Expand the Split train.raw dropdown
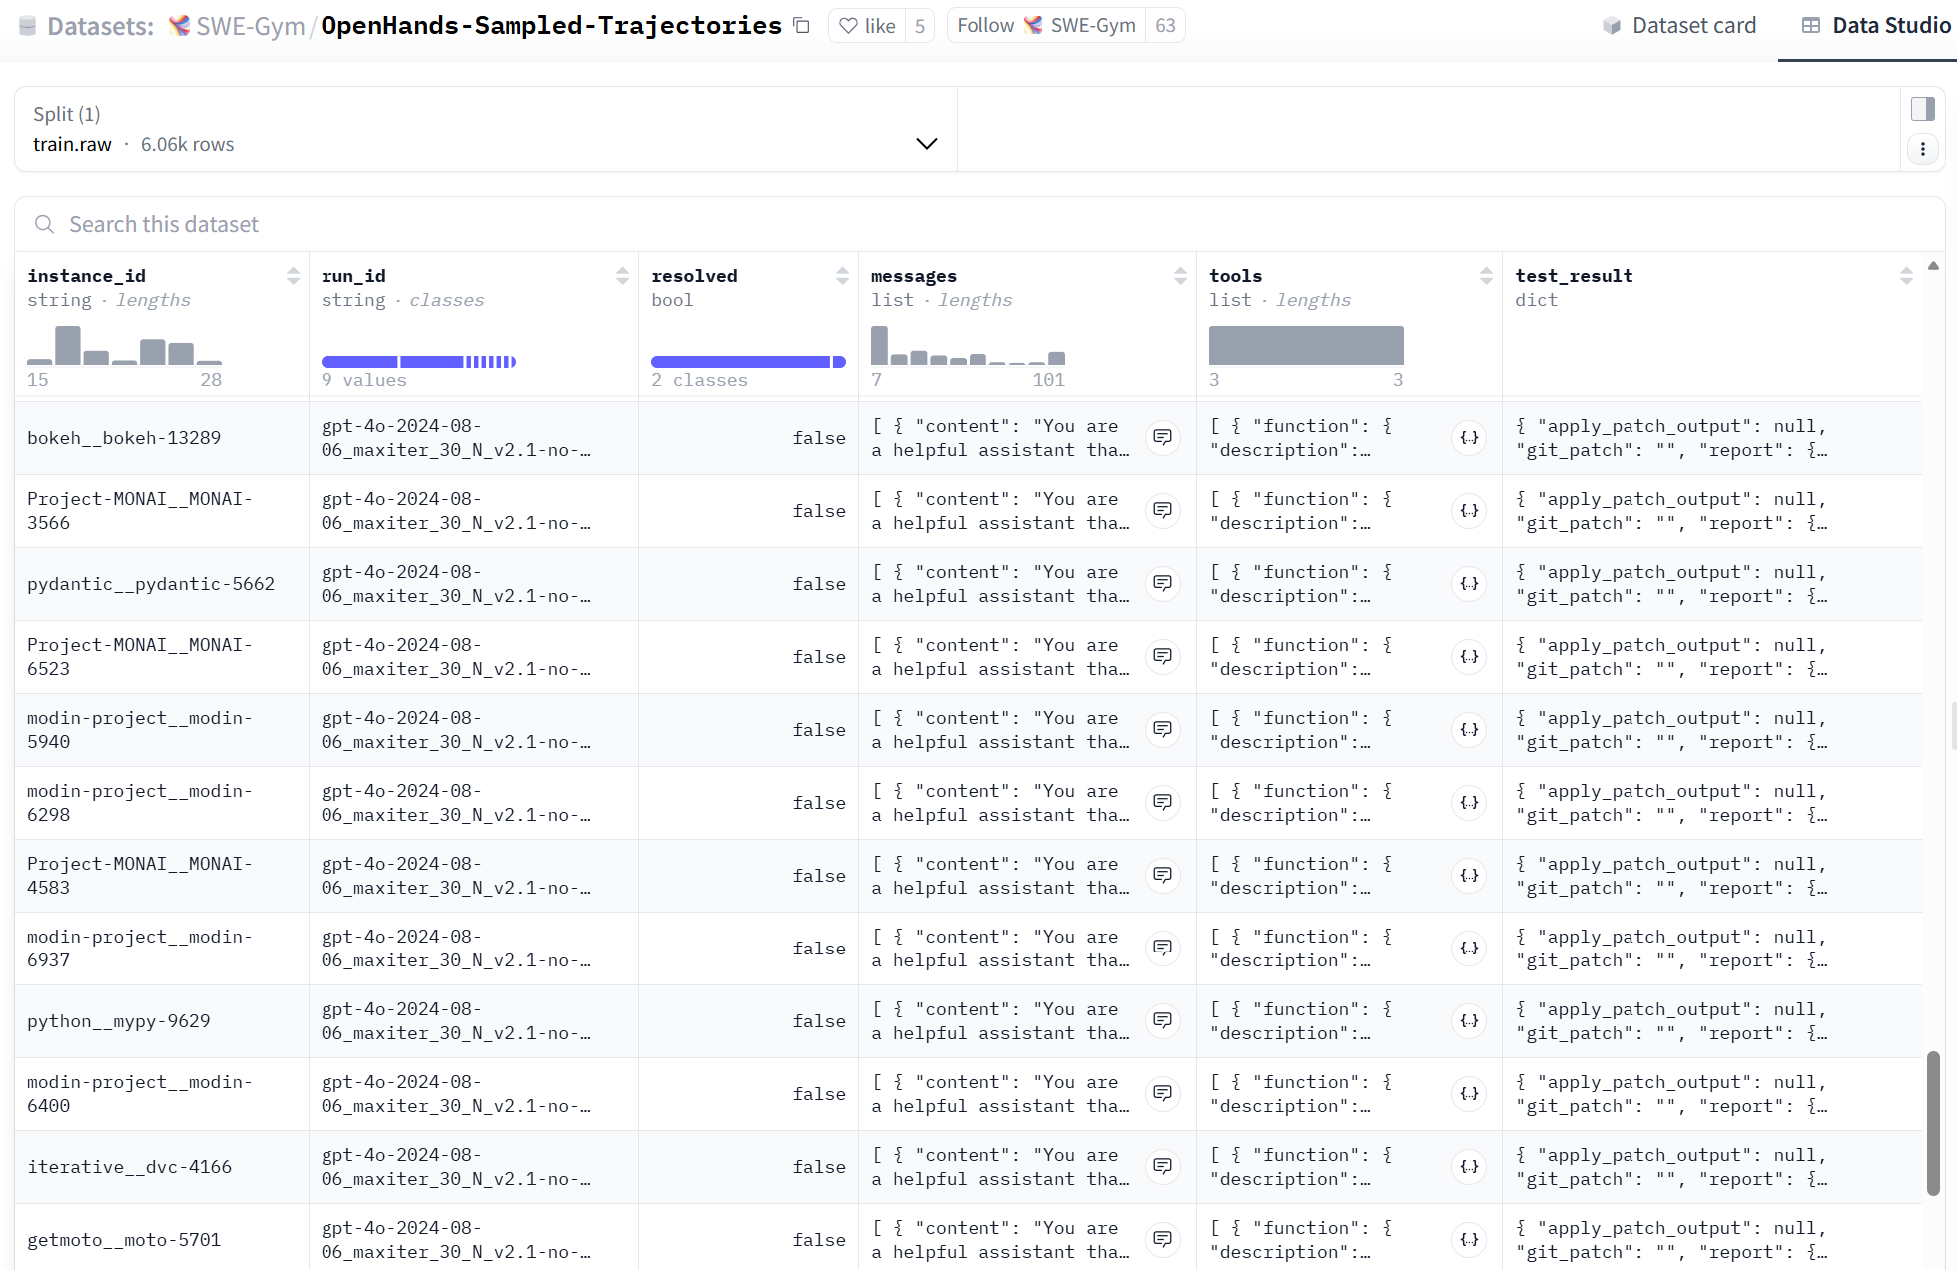Screen dimensions: 1957x1270 pos(485,129)
